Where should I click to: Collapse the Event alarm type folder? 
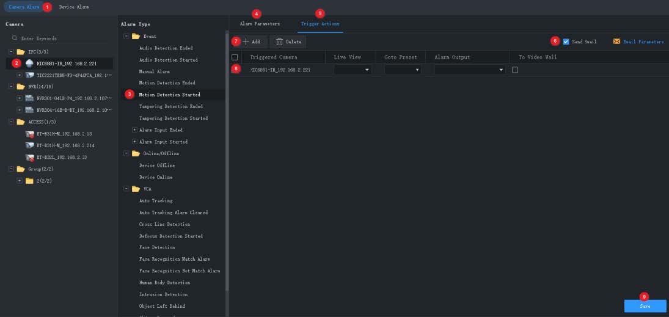126,36
